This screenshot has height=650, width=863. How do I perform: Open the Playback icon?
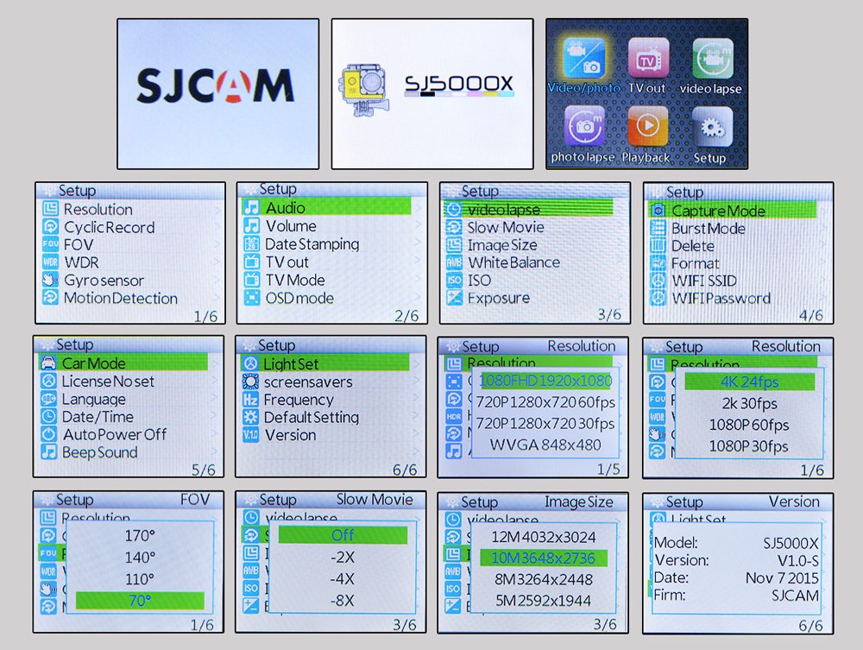[x=646, y=128]
